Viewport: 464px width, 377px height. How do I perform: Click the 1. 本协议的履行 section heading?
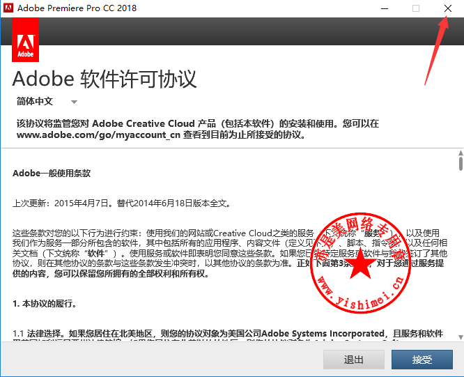click(x=45, y=304)
